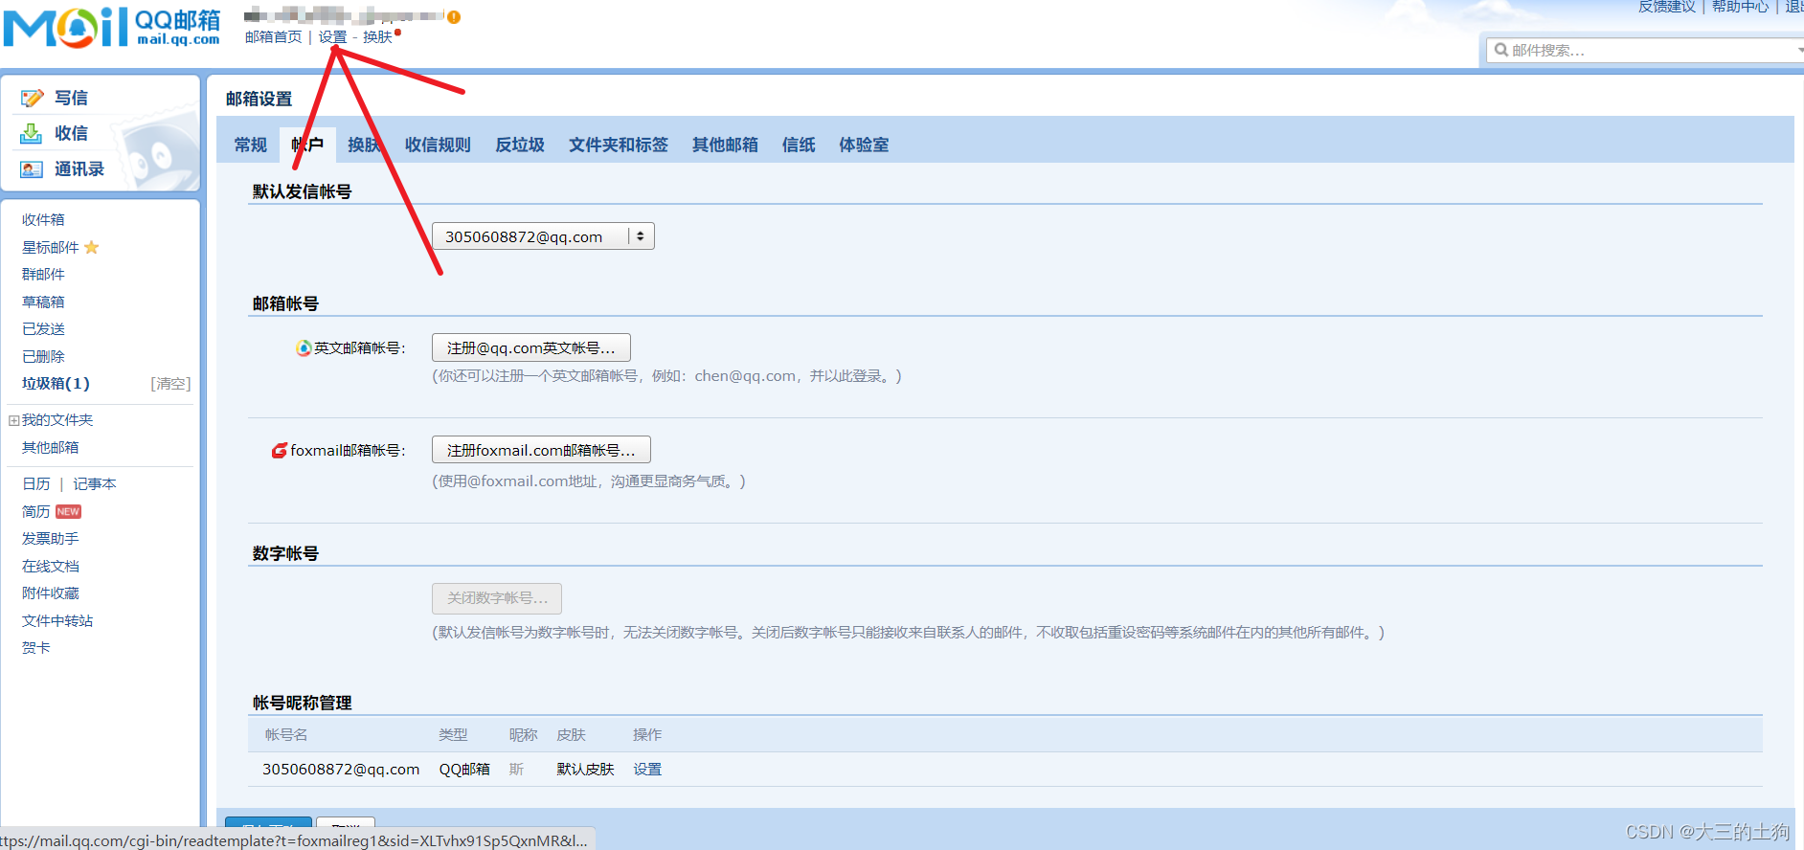Open the 星标邮件 folder
The width and height of the screenshot is (1804, 850).
pyautogui.click(x=51, y=247)
